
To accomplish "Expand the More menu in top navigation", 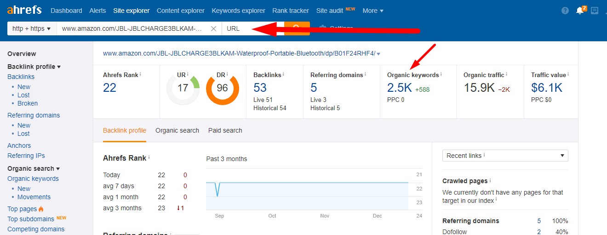I will tap(372, 11).
